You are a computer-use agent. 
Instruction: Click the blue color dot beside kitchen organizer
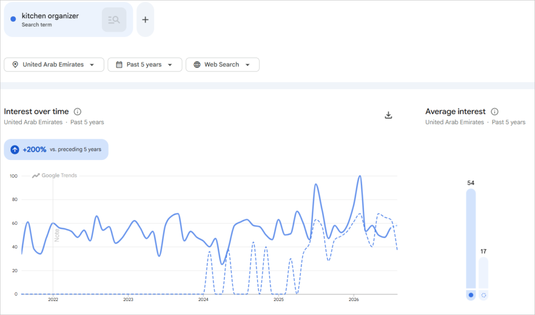click(13, 19)
